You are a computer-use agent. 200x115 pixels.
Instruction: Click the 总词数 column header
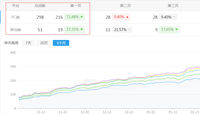pyautogui.click(x=40, y=5)
